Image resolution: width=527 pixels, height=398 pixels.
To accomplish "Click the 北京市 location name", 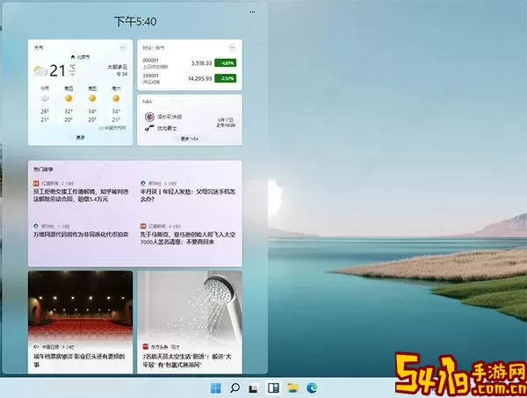I will point(83,57).
